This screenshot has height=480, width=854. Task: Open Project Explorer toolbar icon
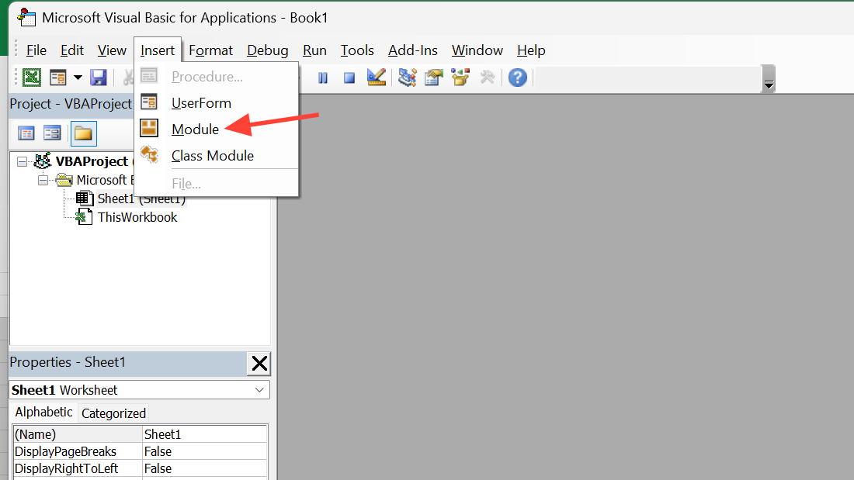point(407,78)
